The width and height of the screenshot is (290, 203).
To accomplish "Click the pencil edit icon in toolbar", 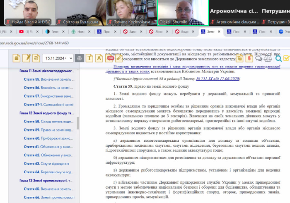I will [27, 58].
